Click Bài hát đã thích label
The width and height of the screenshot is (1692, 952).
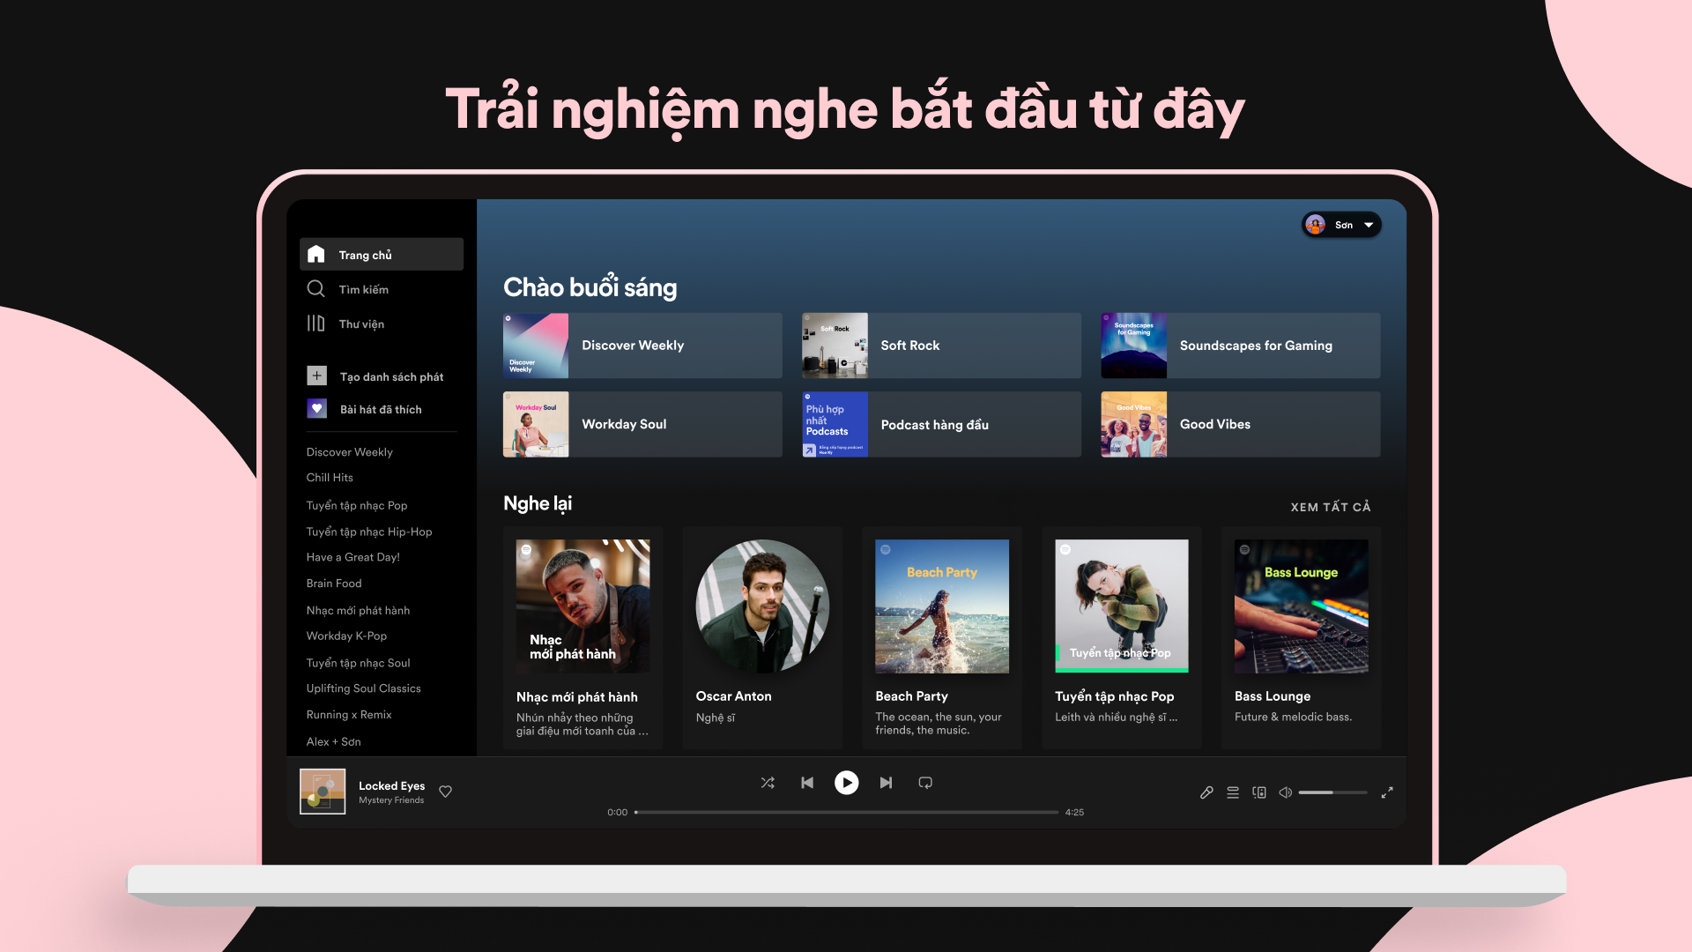coord(381,410)
